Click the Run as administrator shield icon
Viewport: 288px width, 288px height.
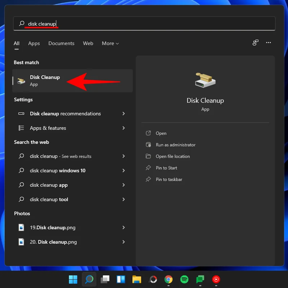click(148, 145)
